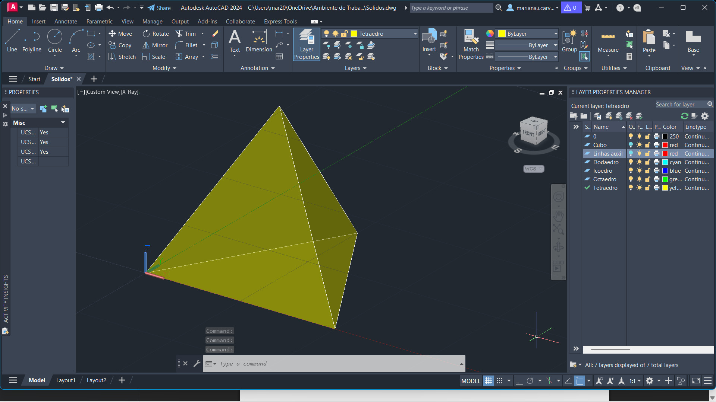Toggle drawing grid display in status bar
716x402 pixels.
click(488, 381)
